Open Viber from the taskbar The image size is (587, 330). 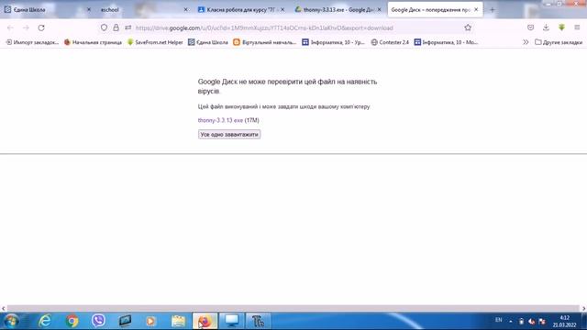point(98,321)
